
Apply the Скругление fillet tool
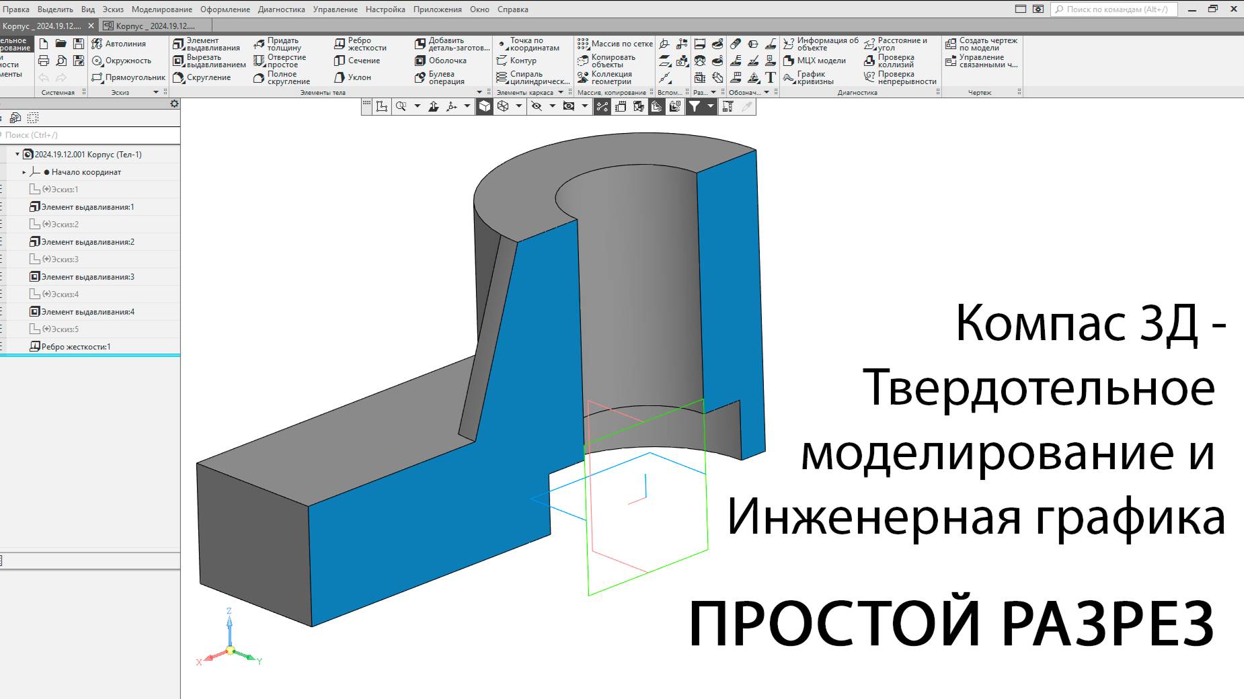click(202, 77)
